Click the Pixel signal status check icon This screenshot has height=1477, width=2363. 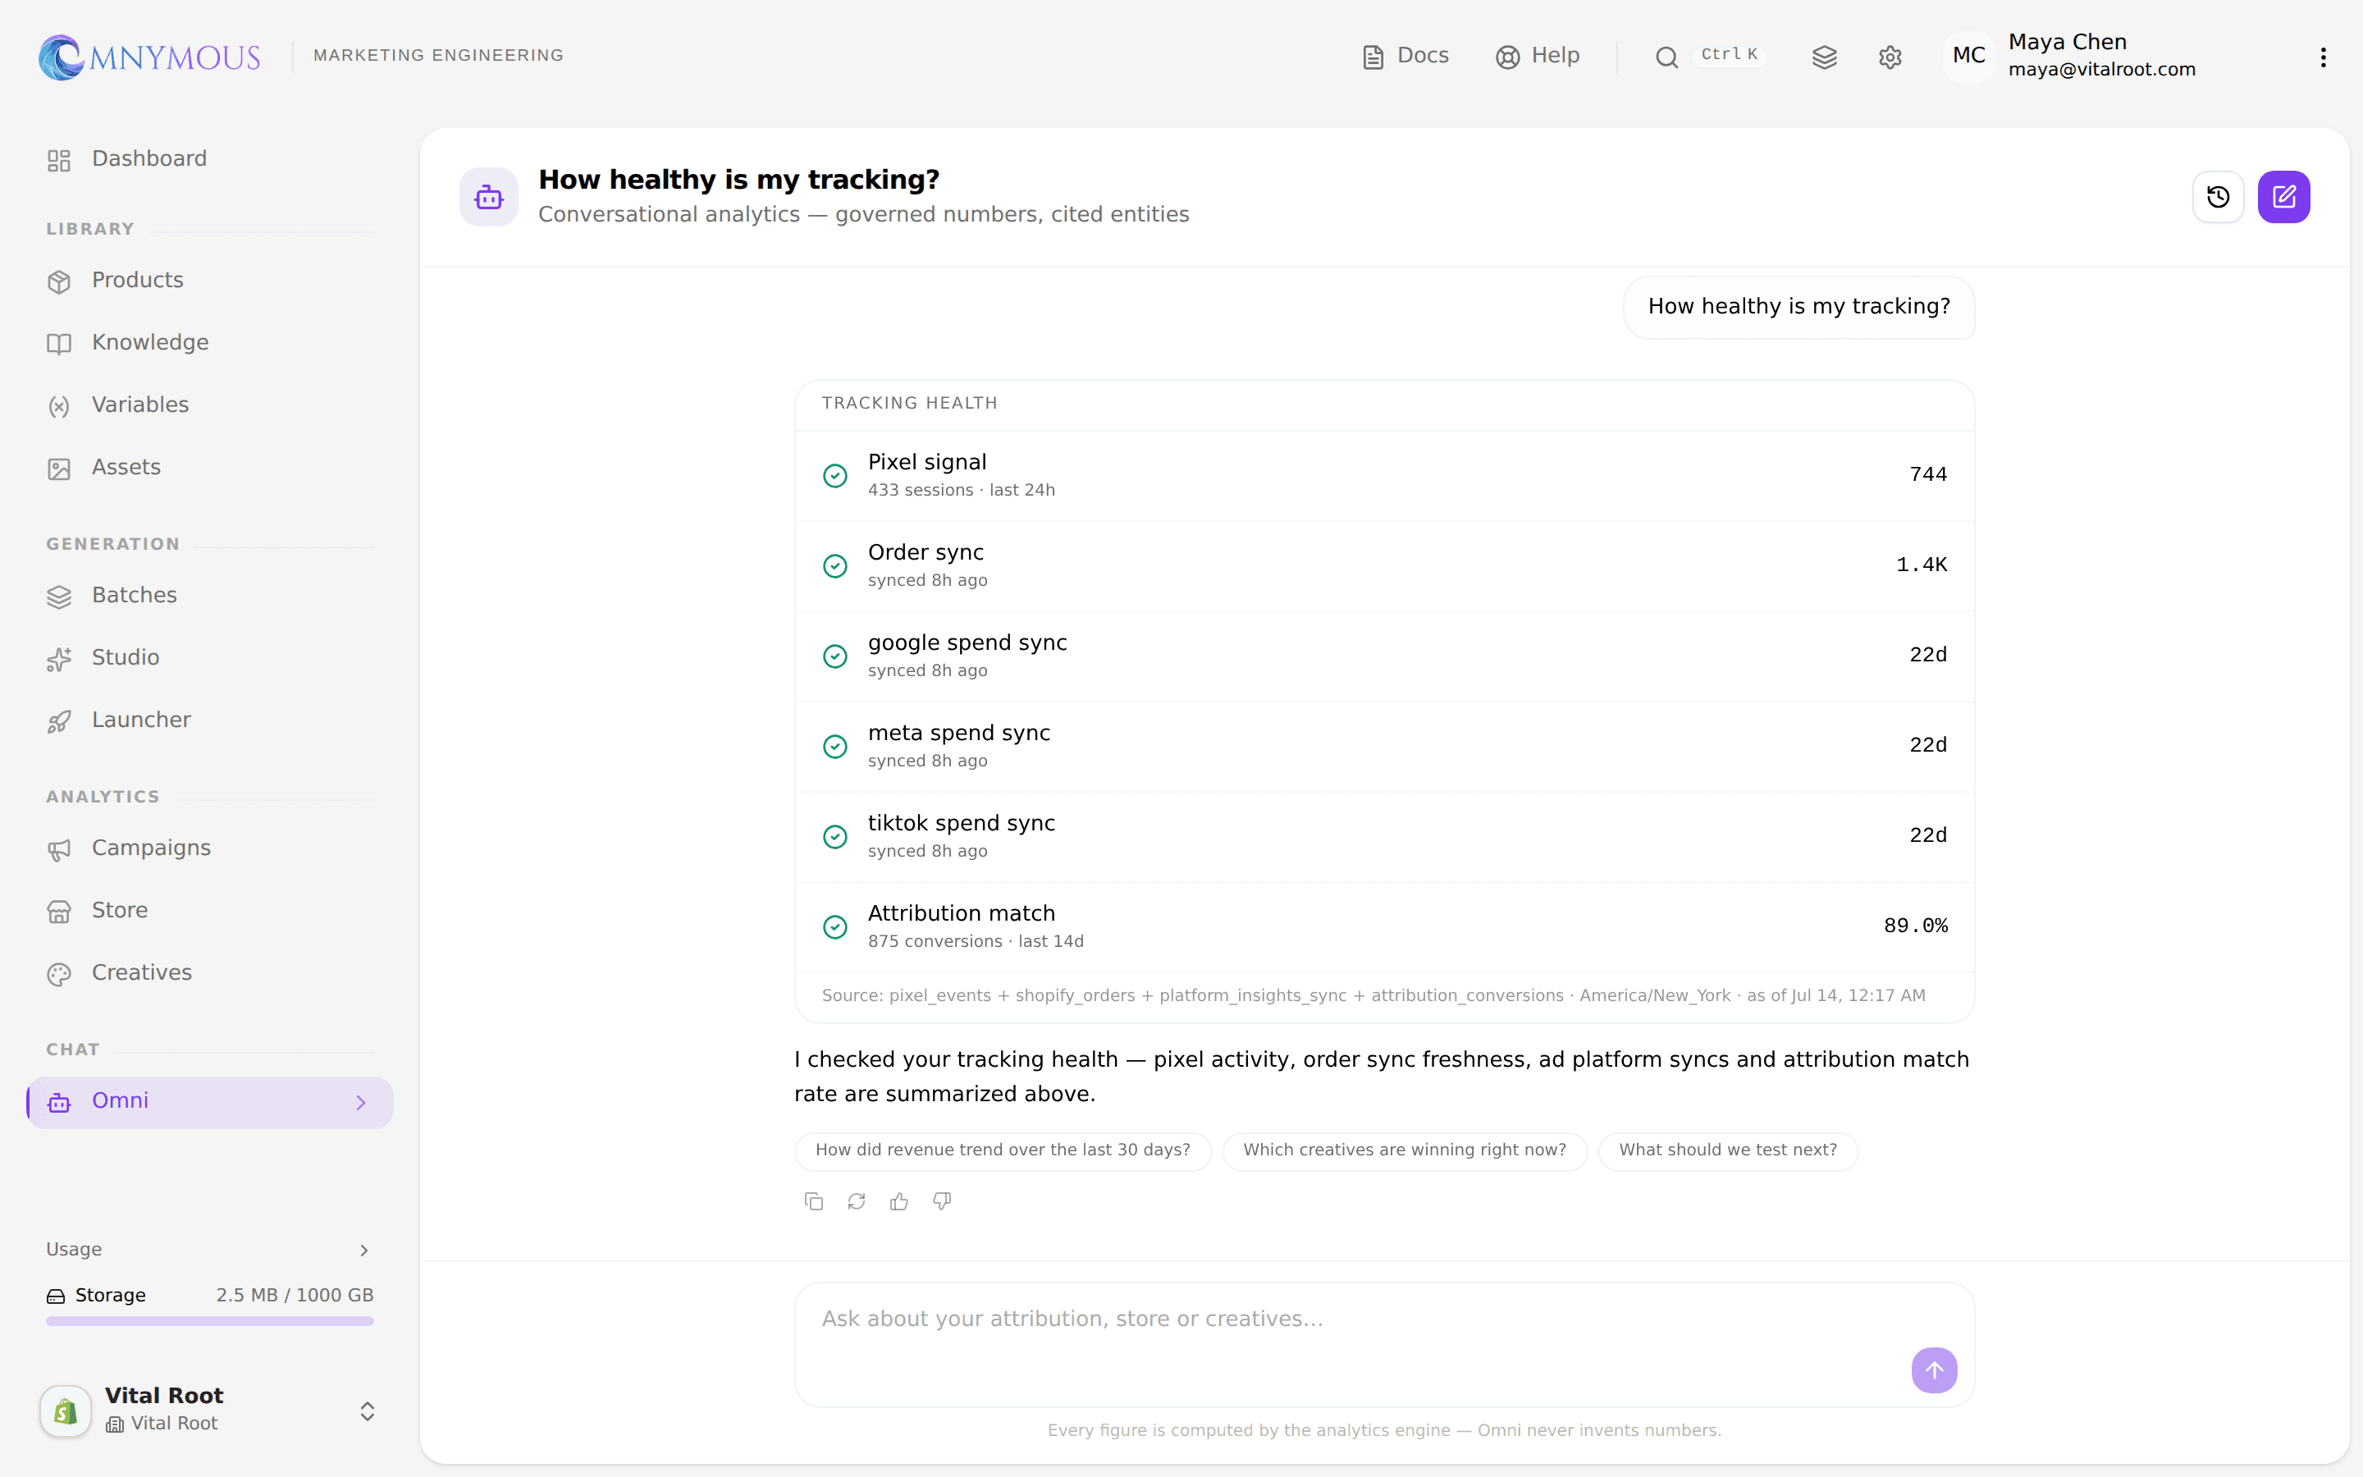coord(835,476)
